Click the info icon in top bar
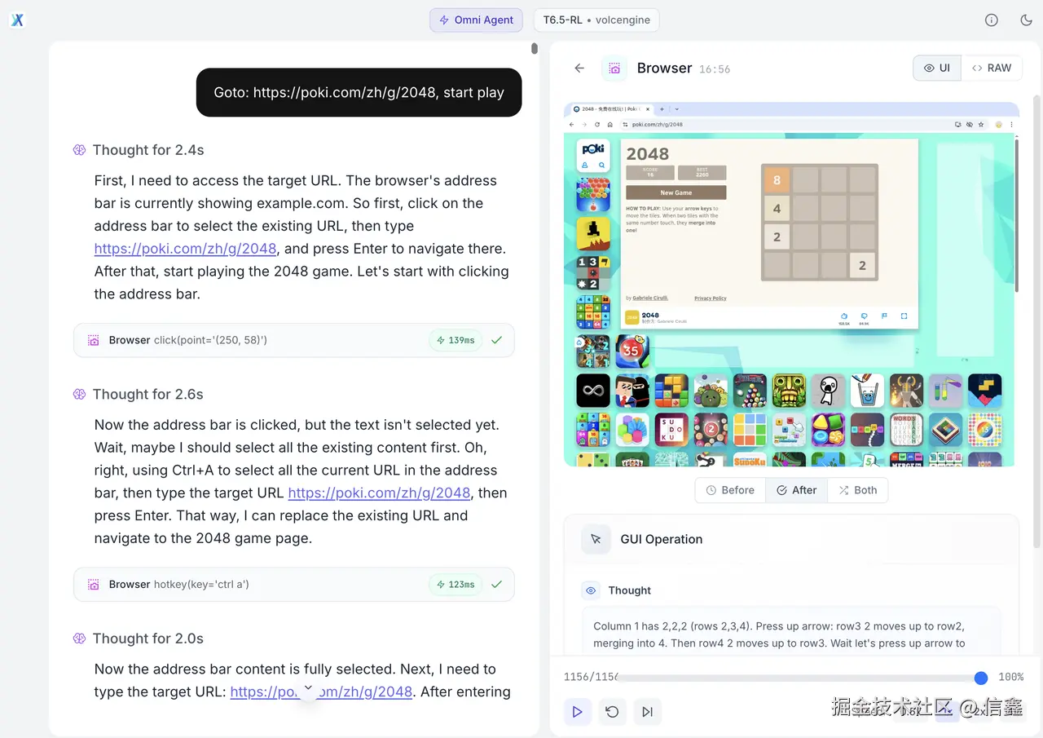Screen dimensions: 1043x738 click(x=992, y=20)
